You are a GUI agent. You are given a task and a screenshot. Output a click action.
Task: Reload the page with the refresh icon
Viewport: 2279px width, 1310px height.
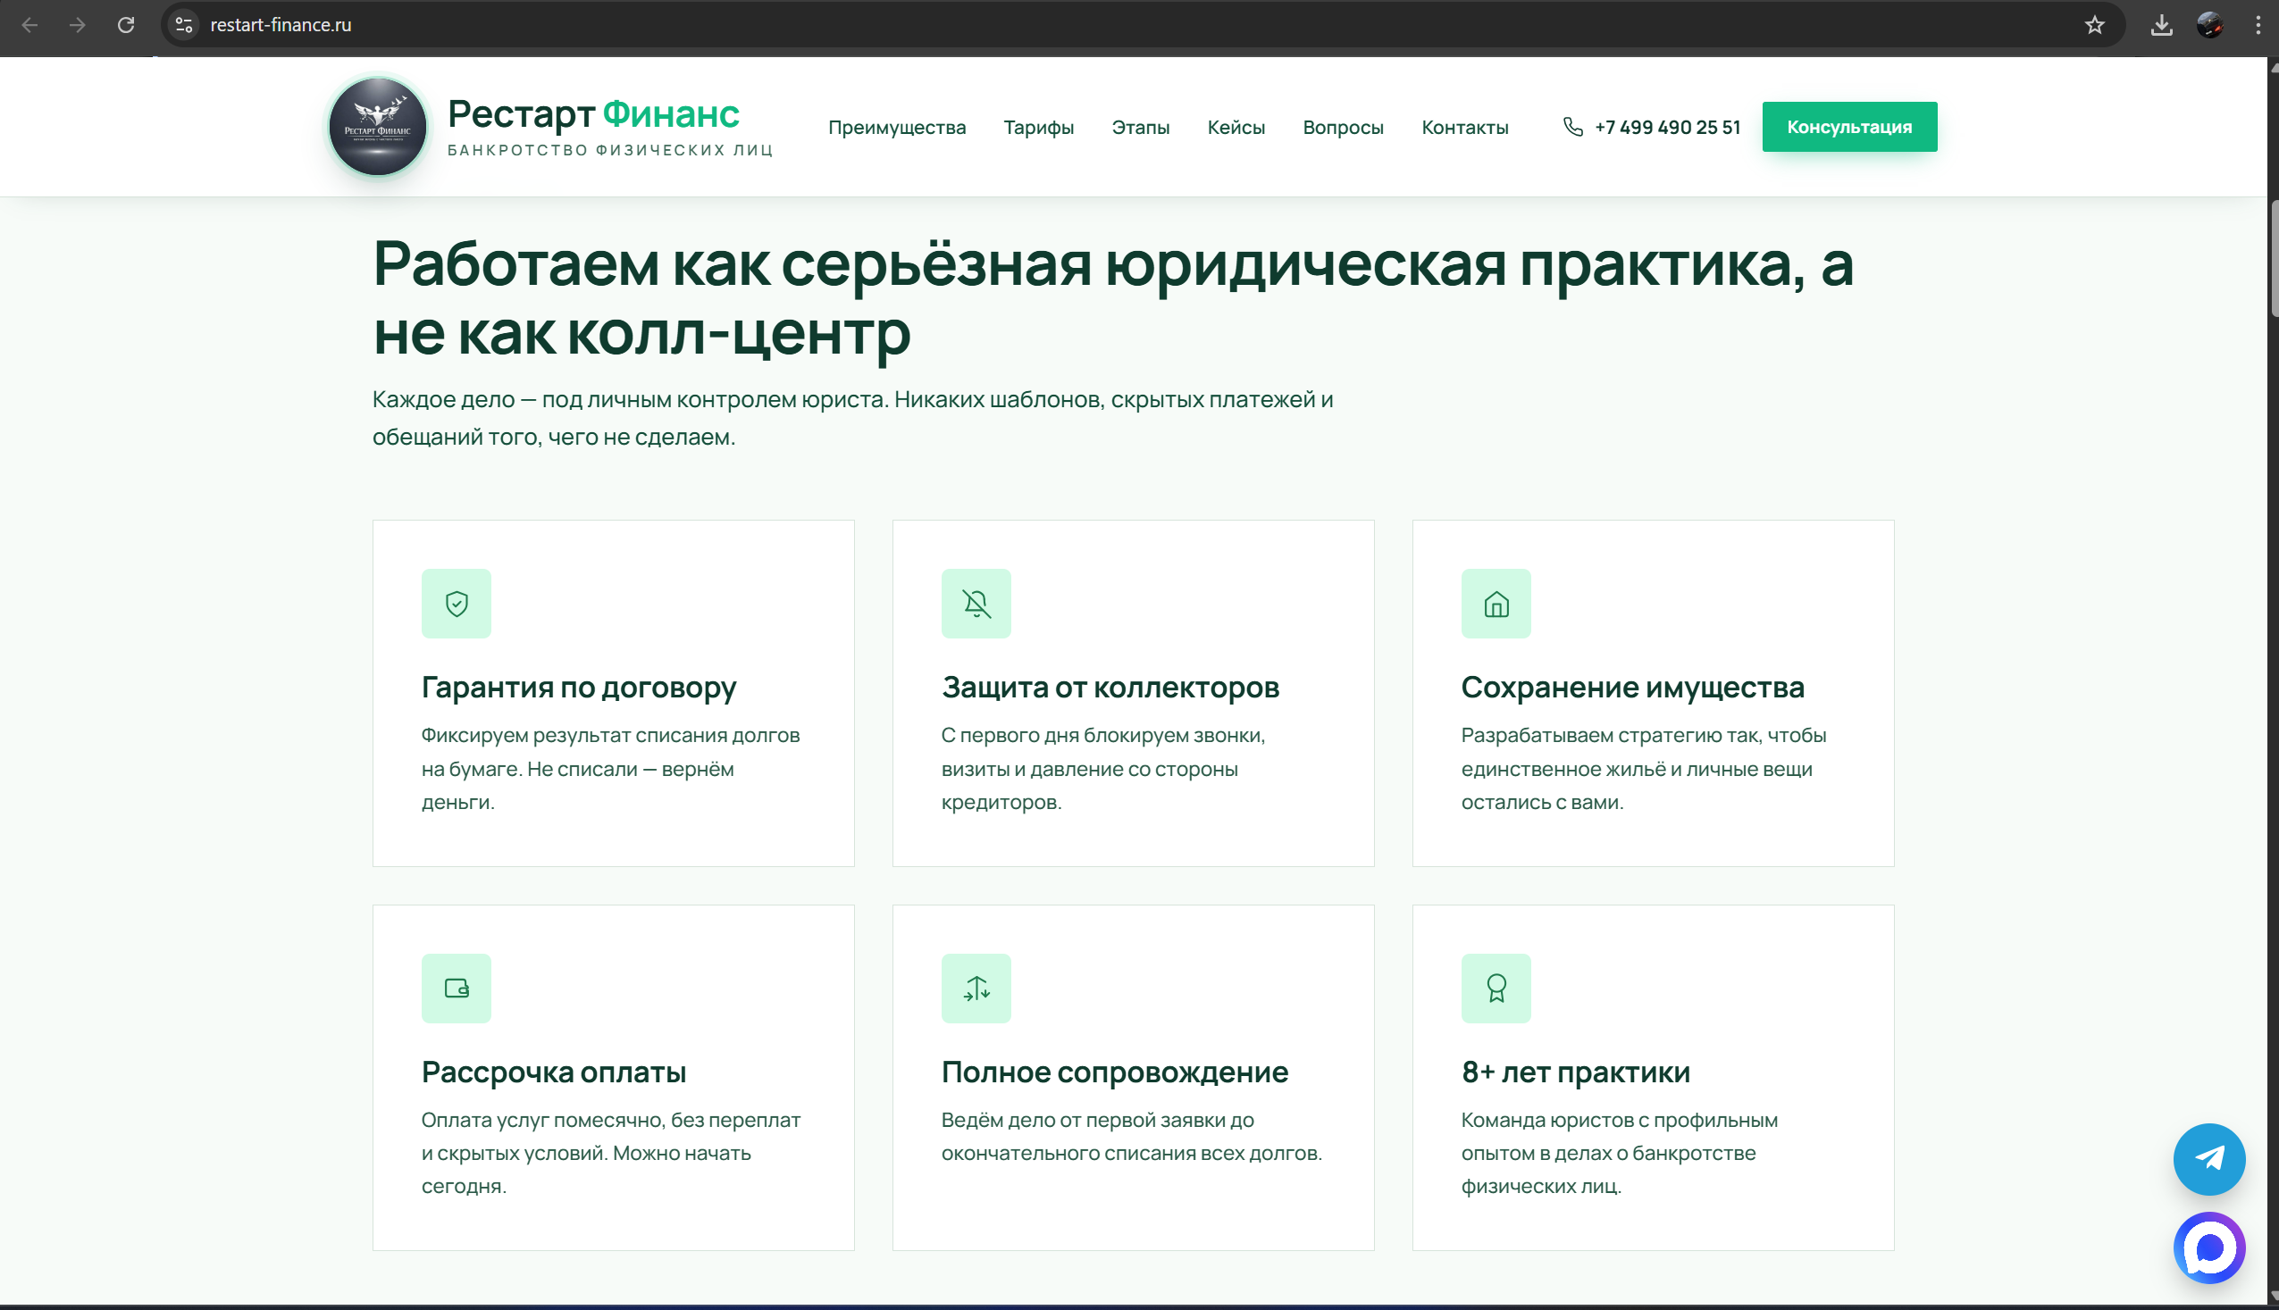coord(126,25)
